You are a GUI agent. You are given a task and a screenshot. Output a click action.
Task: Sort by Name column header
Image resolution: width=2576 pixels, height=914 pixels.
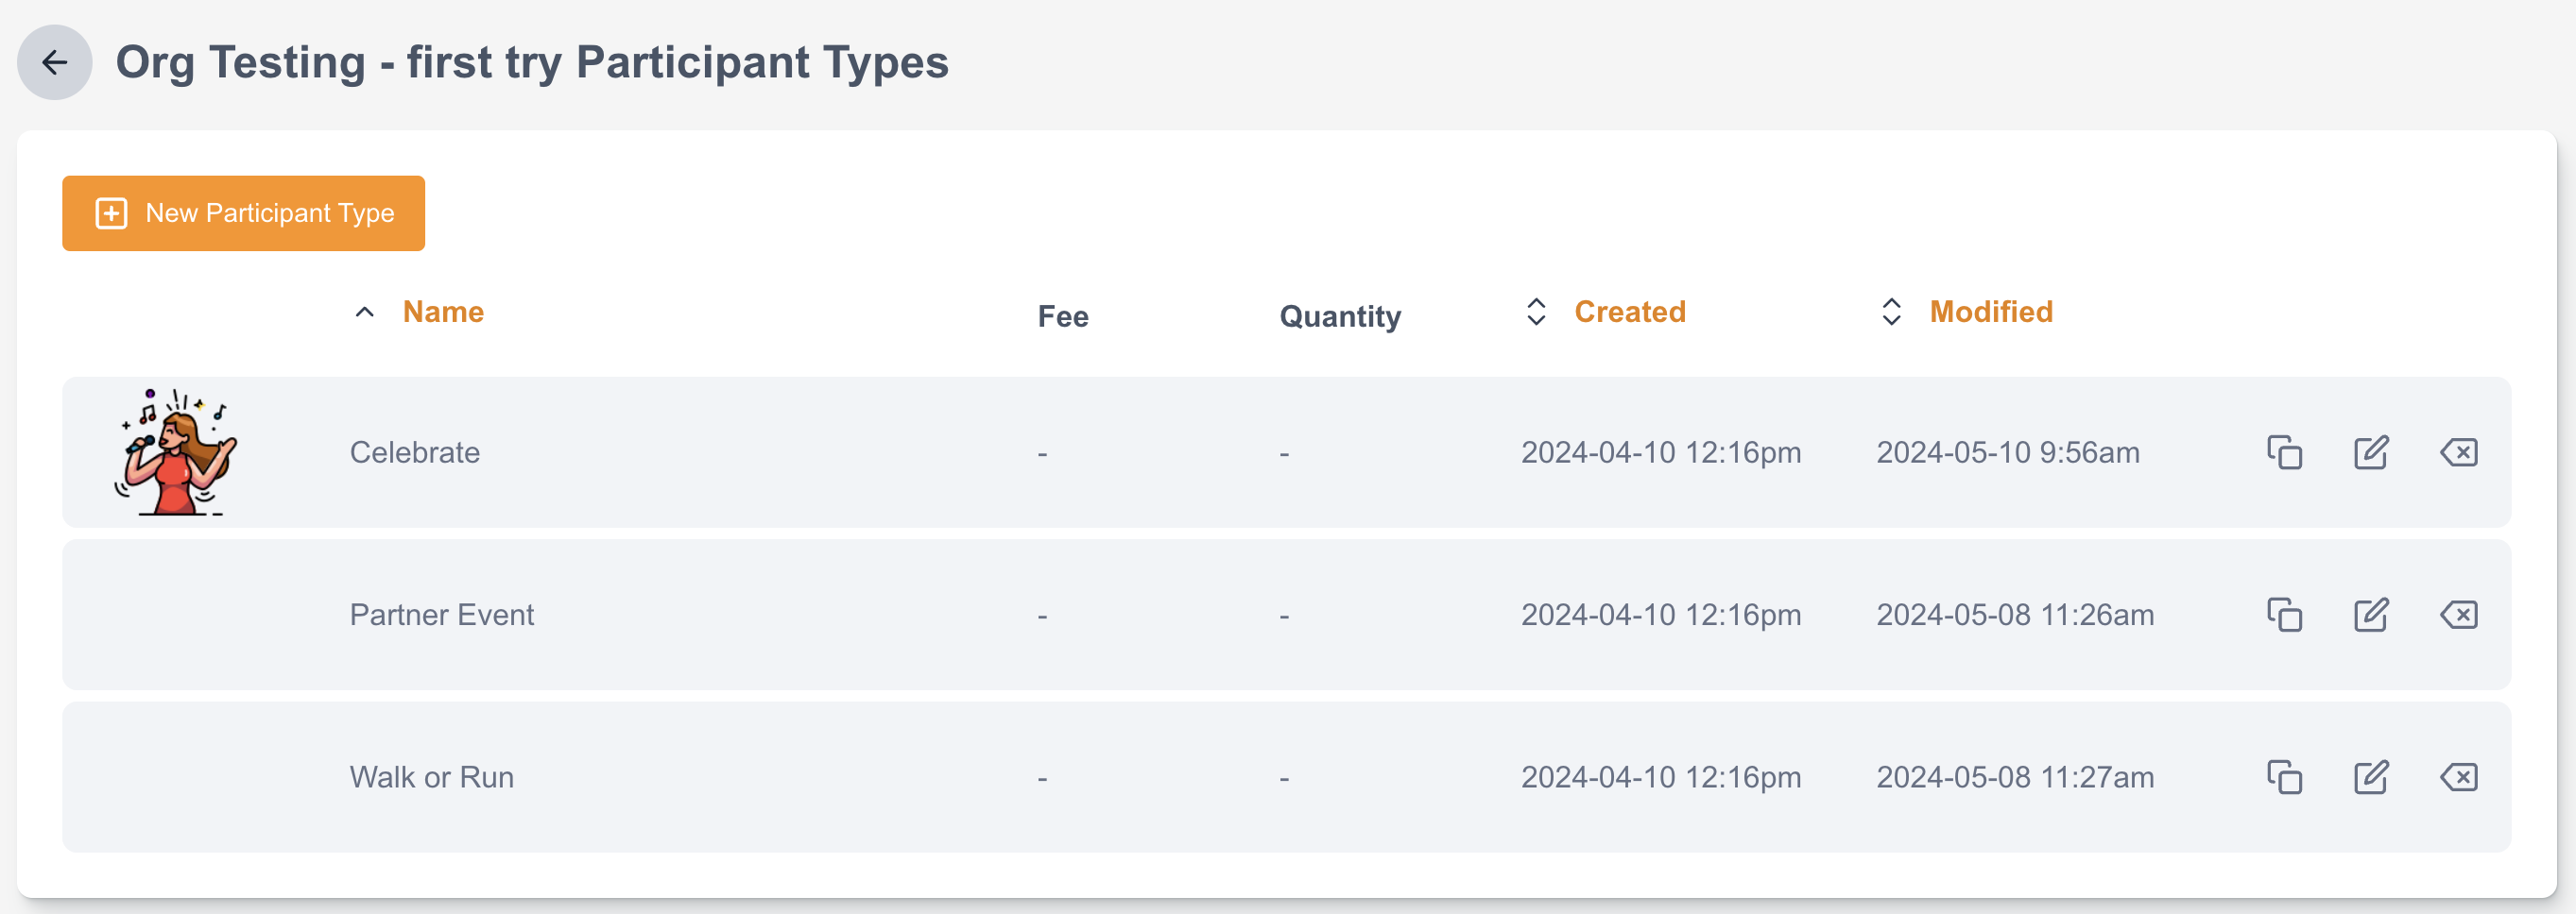point(442,312)
